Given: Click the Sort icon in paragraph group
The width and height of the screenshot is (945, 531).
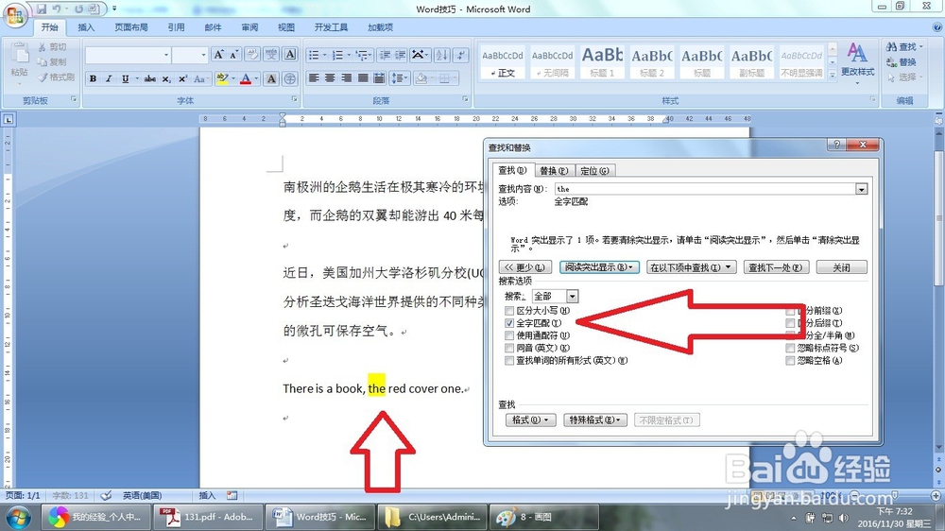Looking at the screenshot, I should click(x=441, y=56).
